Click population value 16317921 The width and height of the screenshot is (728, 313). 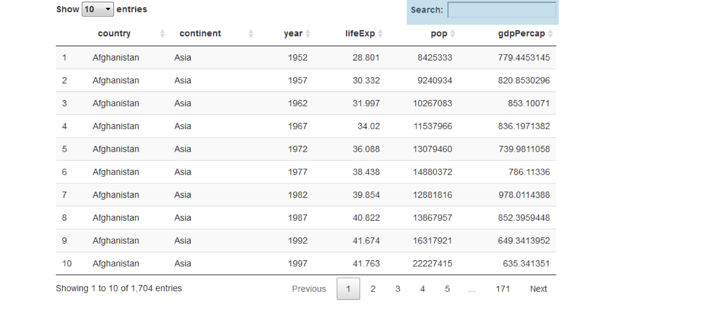432,240
